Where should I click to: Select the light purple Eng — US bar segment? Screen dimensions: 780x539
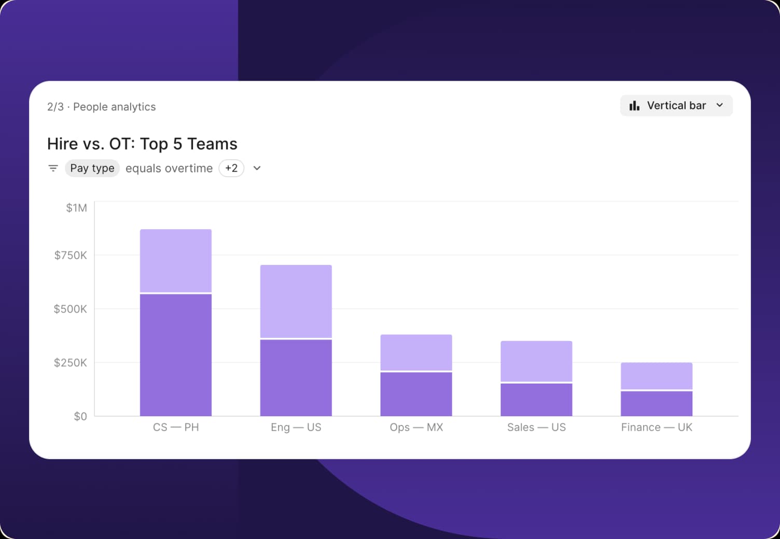point(296,302)
